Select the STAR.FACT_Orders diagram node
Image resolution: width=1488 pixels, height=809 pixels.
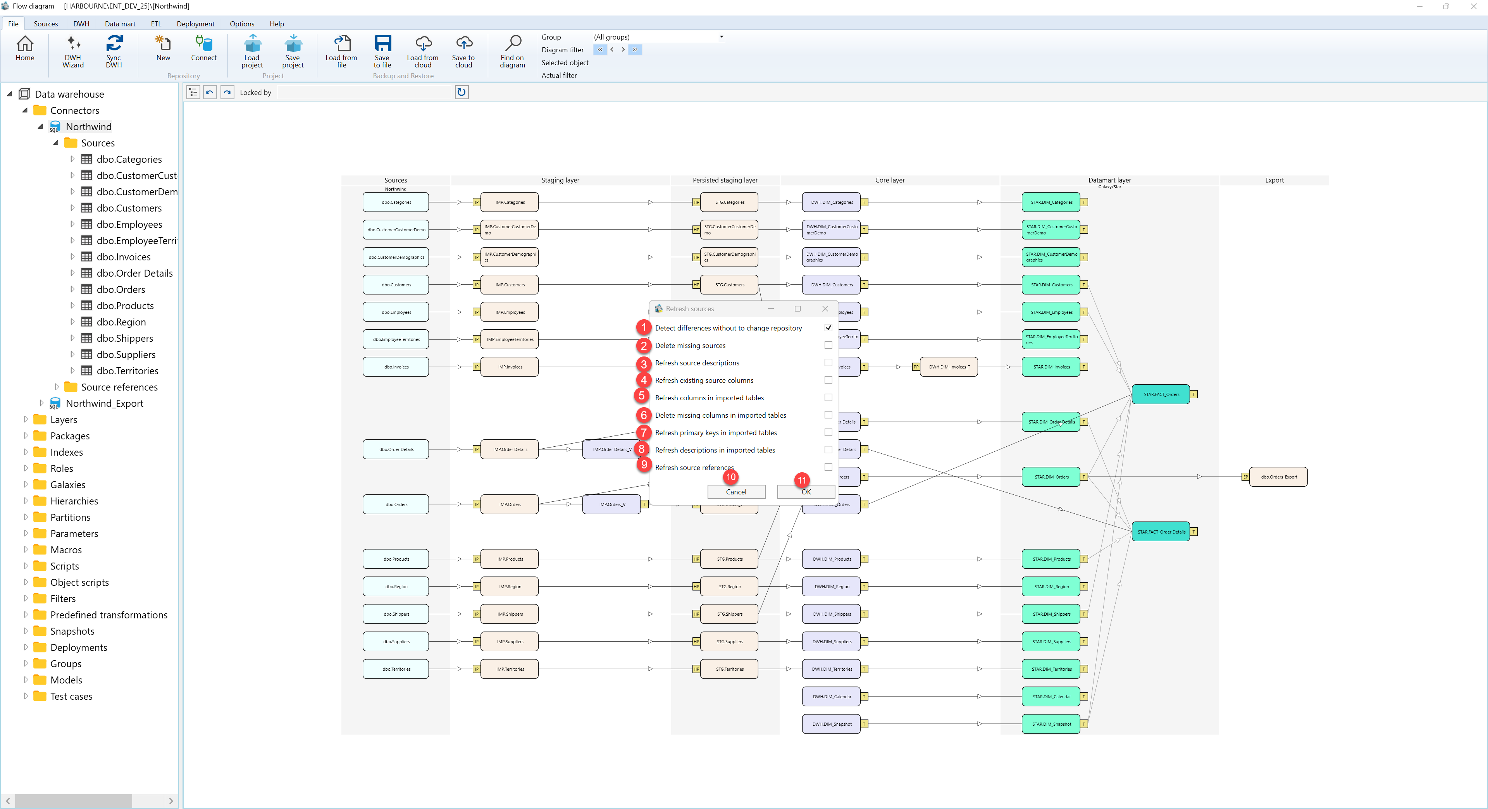[x=1161, y=394]
